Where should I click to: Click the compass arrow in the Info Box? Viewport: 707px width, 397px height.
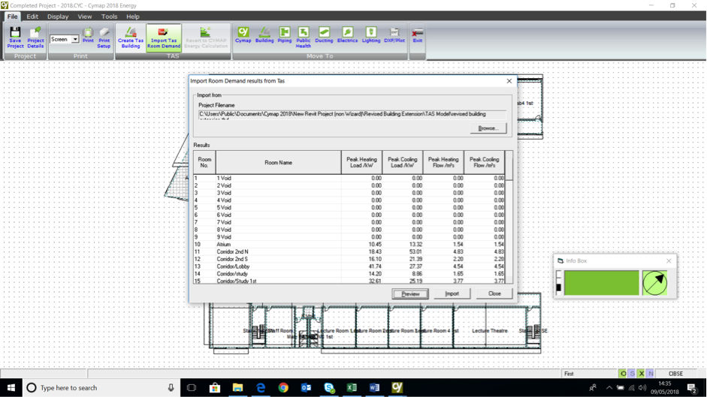coord(654,283)
